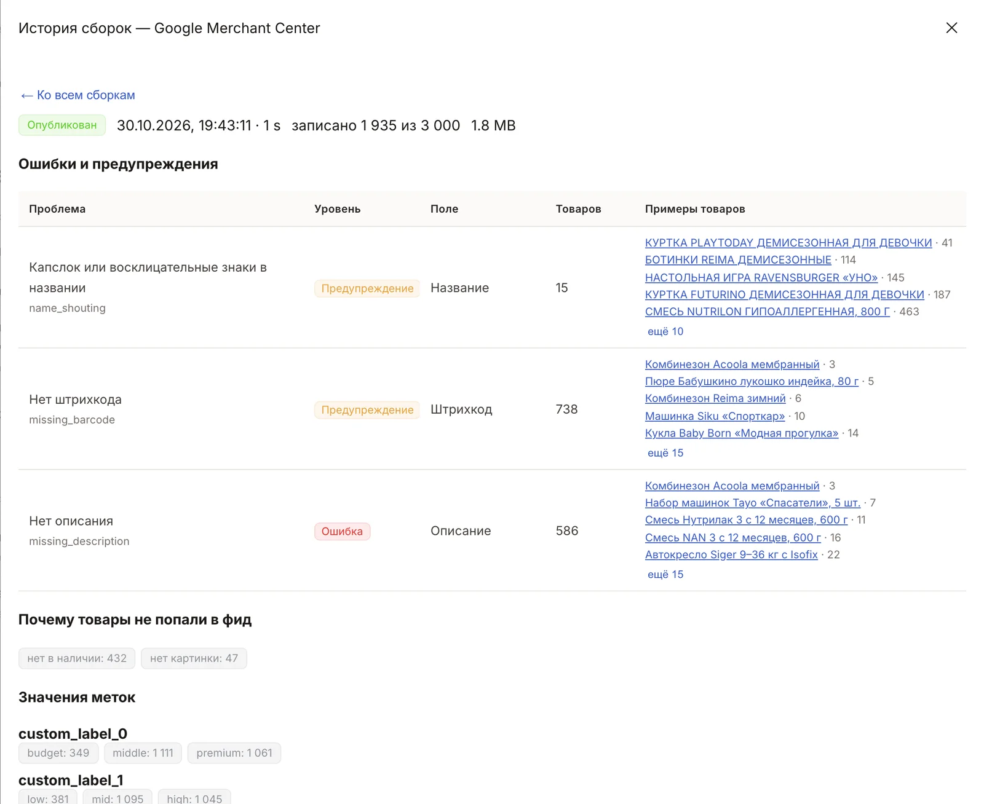Expand ещё 15 in missing_barcode row

tap(665, 453)
